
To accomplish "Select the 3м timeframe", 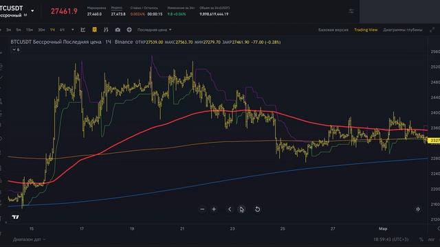I will [x=9, y=30].
